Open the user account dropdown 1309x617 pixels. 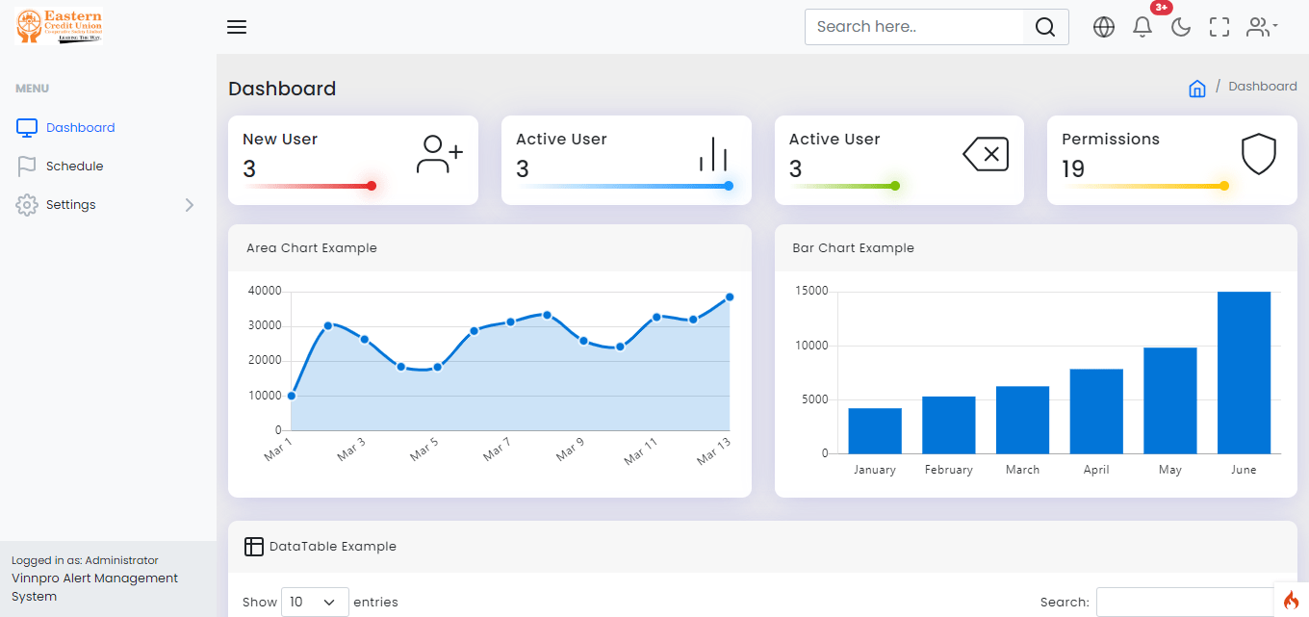(x=1261, y=27)
